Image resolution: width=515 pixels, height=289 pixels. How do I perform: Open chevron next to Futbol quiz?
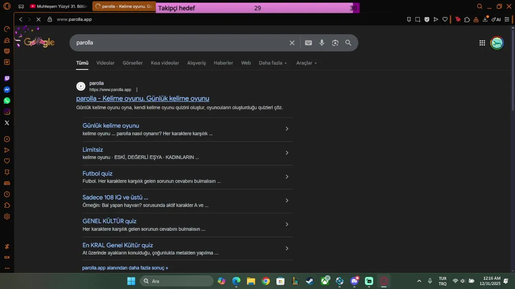click(287, 177)
